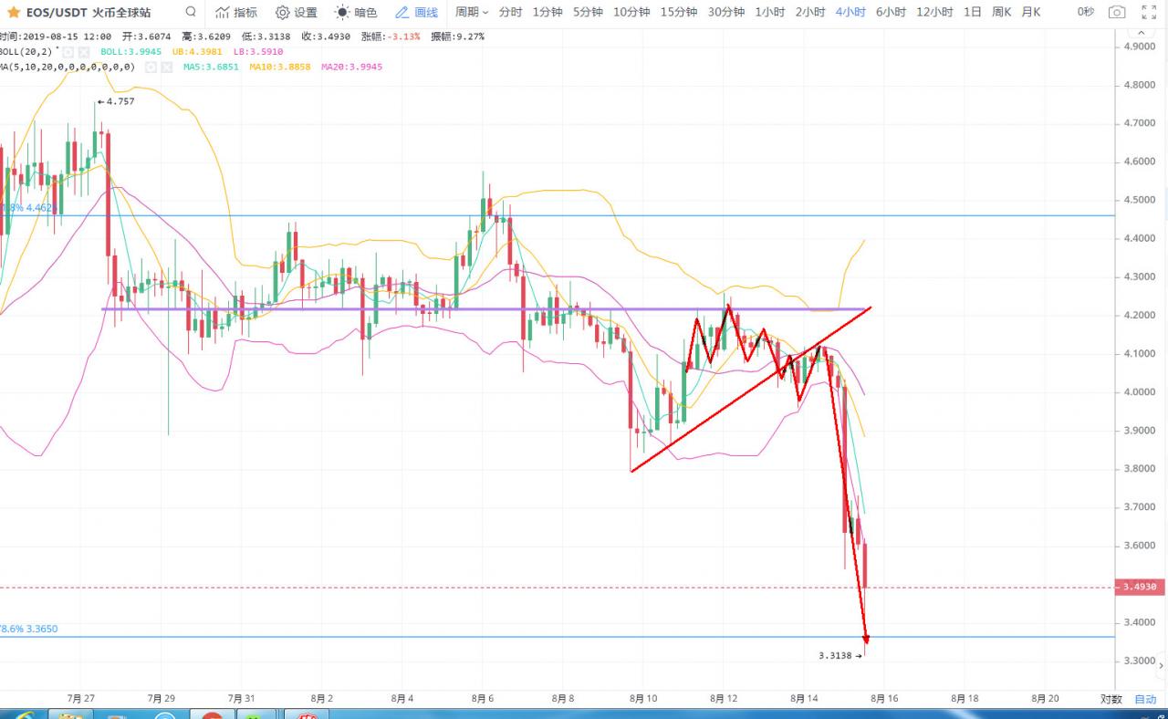Click the 3.3138 low price marker
The image size is (1168, 719).
pos(840,655)
